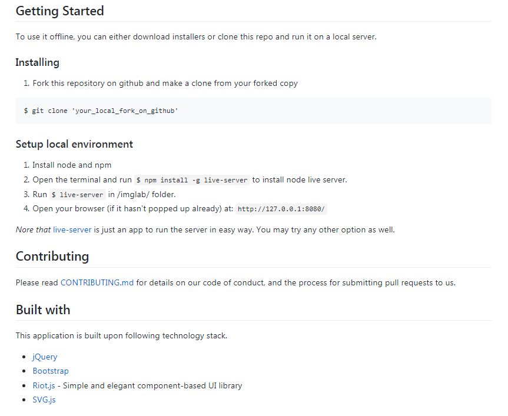Open the CONTRIBUTING.md link
Viewport: 508px width, 416px height.
point(97,282)
